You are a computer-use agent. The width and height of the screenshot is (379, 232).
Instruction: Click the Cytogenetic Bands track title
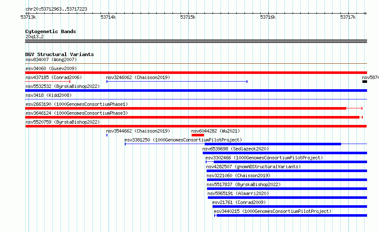(x=51, y=31)
